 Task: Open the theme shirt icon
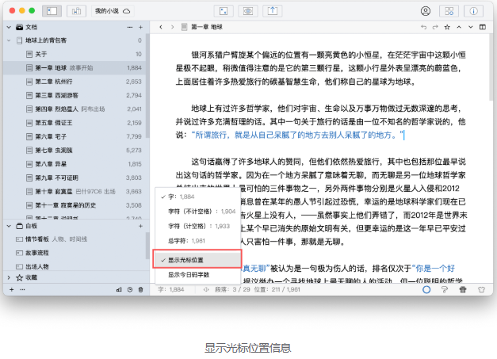tap(481, 289)
